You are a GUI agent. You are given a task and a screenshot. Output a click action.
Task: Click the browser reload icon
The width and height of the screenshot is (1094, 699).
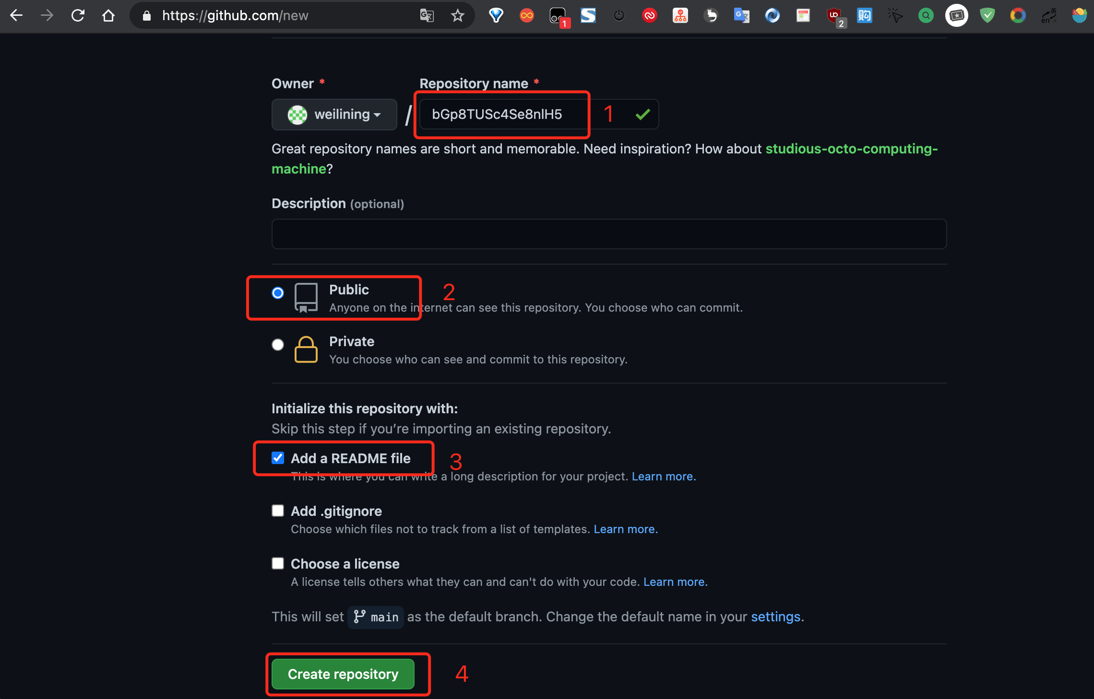[x=78, y=16]
